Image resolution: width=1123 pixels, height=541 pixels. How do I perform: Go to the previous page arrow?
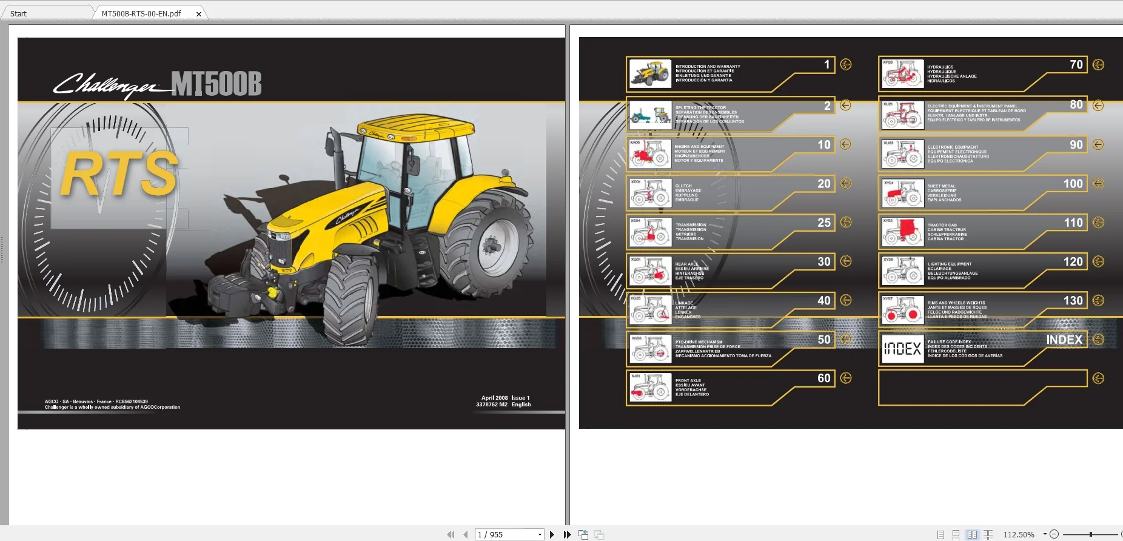coord(466,534)
